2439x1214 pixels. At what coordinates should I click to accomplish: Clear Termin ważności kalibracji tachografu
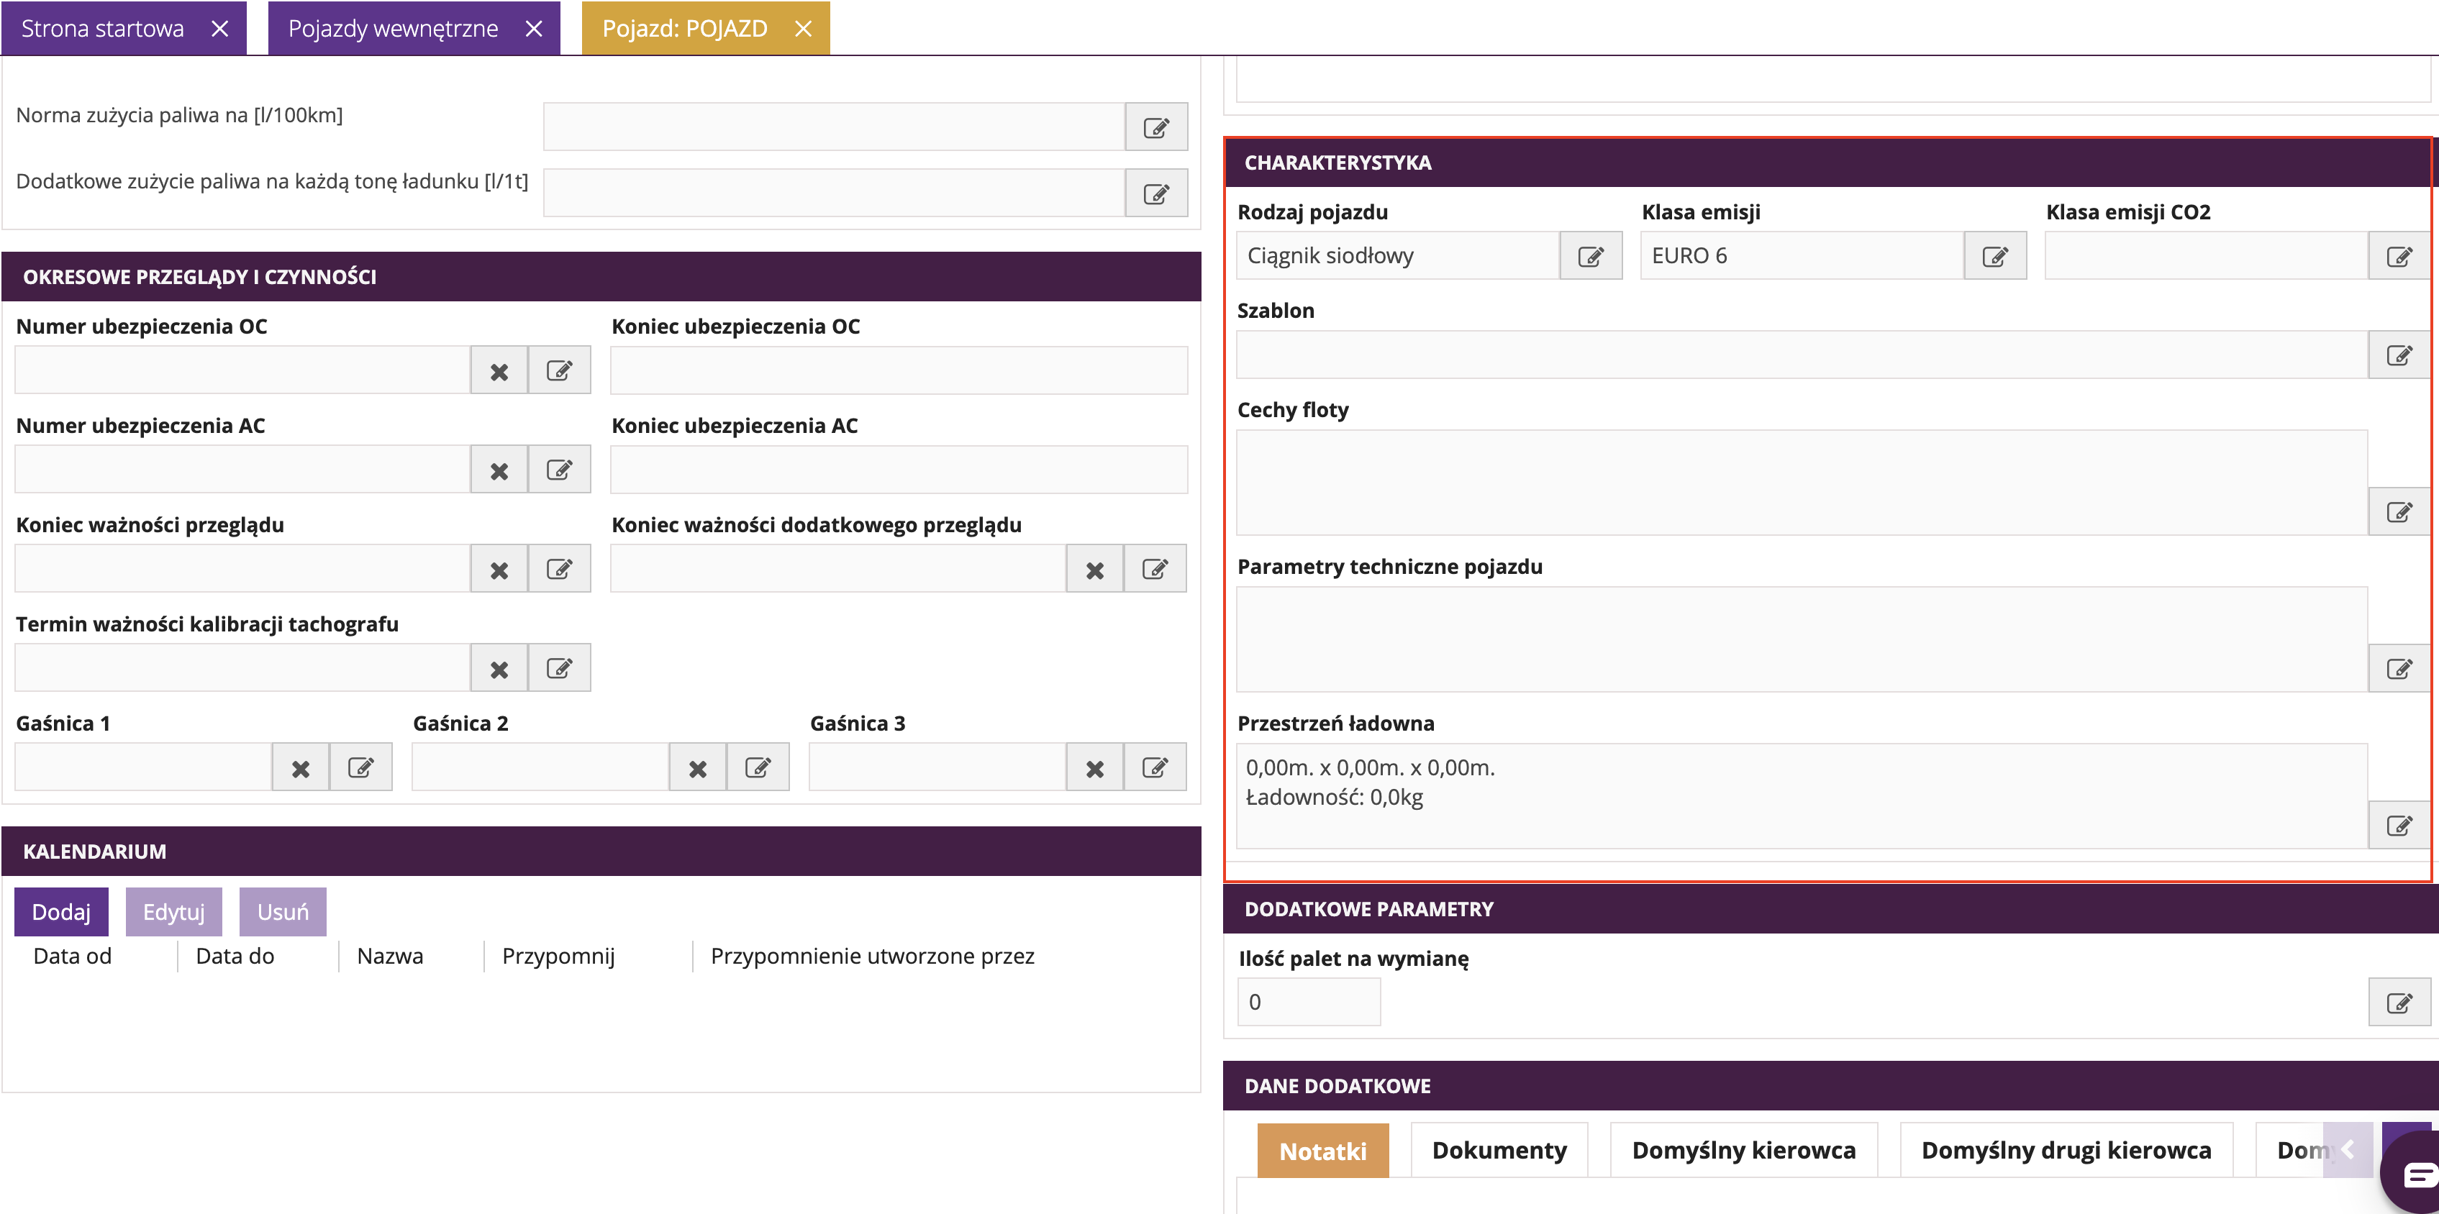[499, 669]
